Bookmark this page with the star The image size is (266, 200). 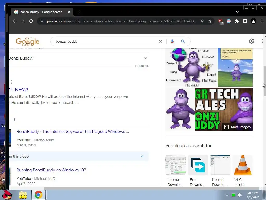[210, 21]
